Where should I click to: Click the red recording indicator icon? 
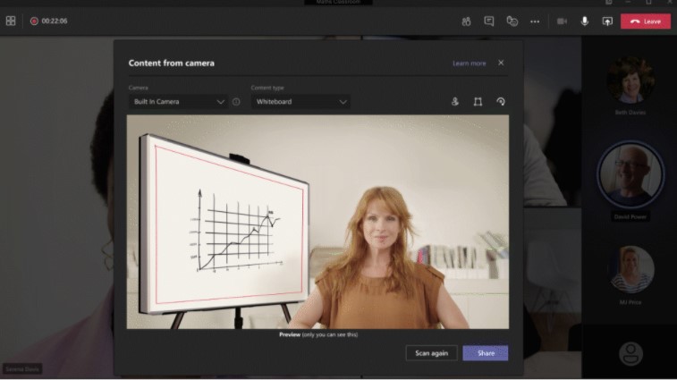[34, 21]
